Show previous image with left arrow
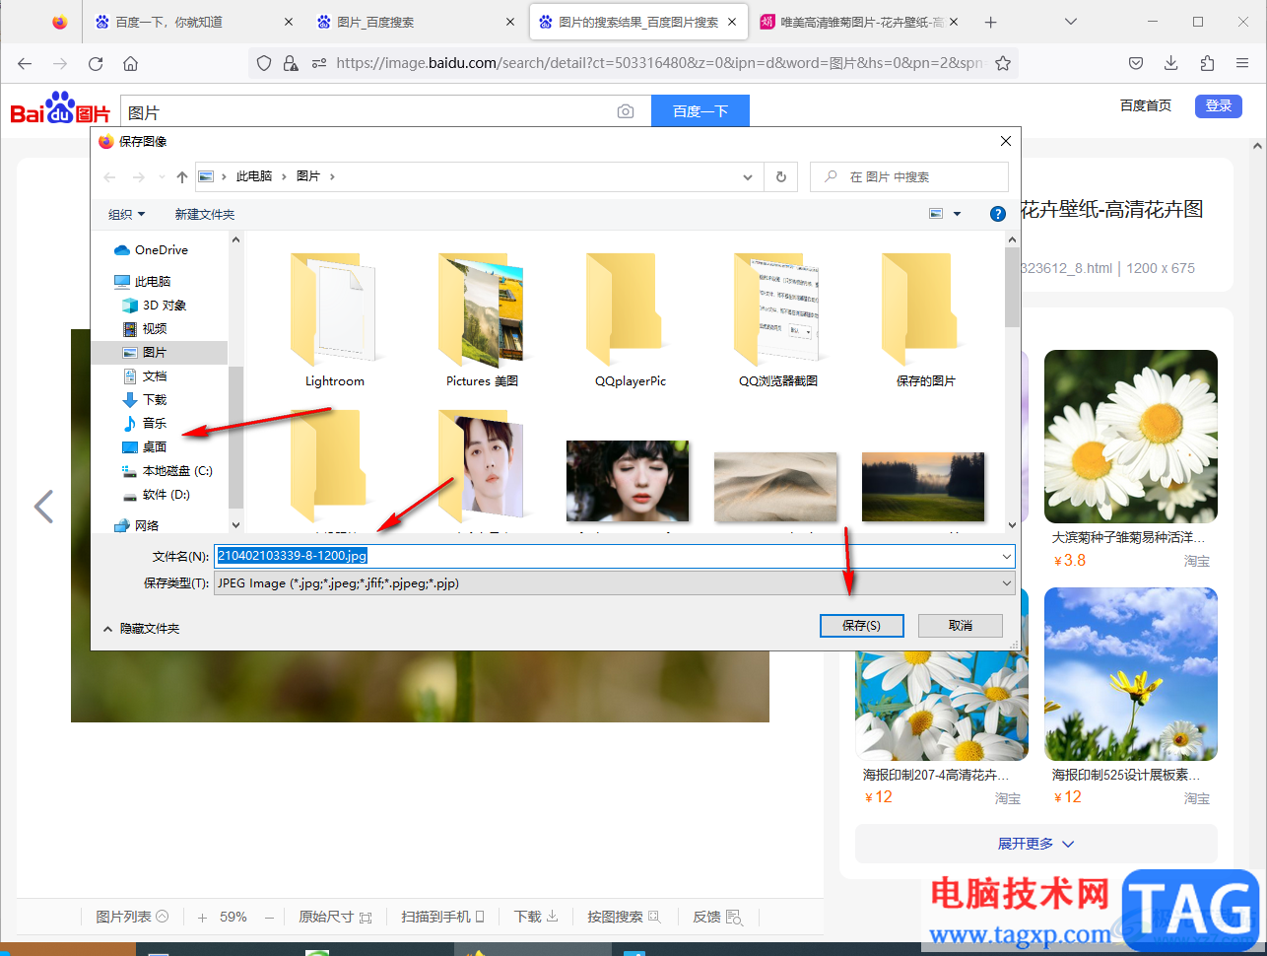Image resolution: width=1267 pixels, height=956 pixels. click(43, 507)
